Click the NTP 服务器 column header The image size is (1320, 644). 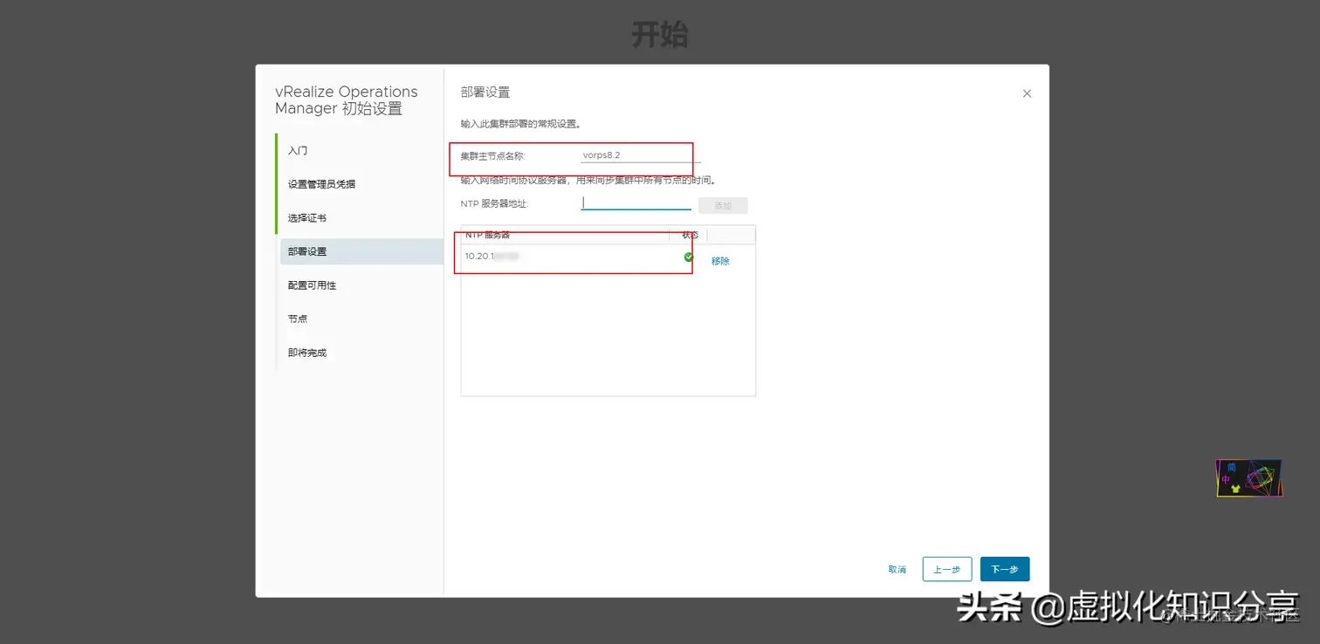pos(489,234)
